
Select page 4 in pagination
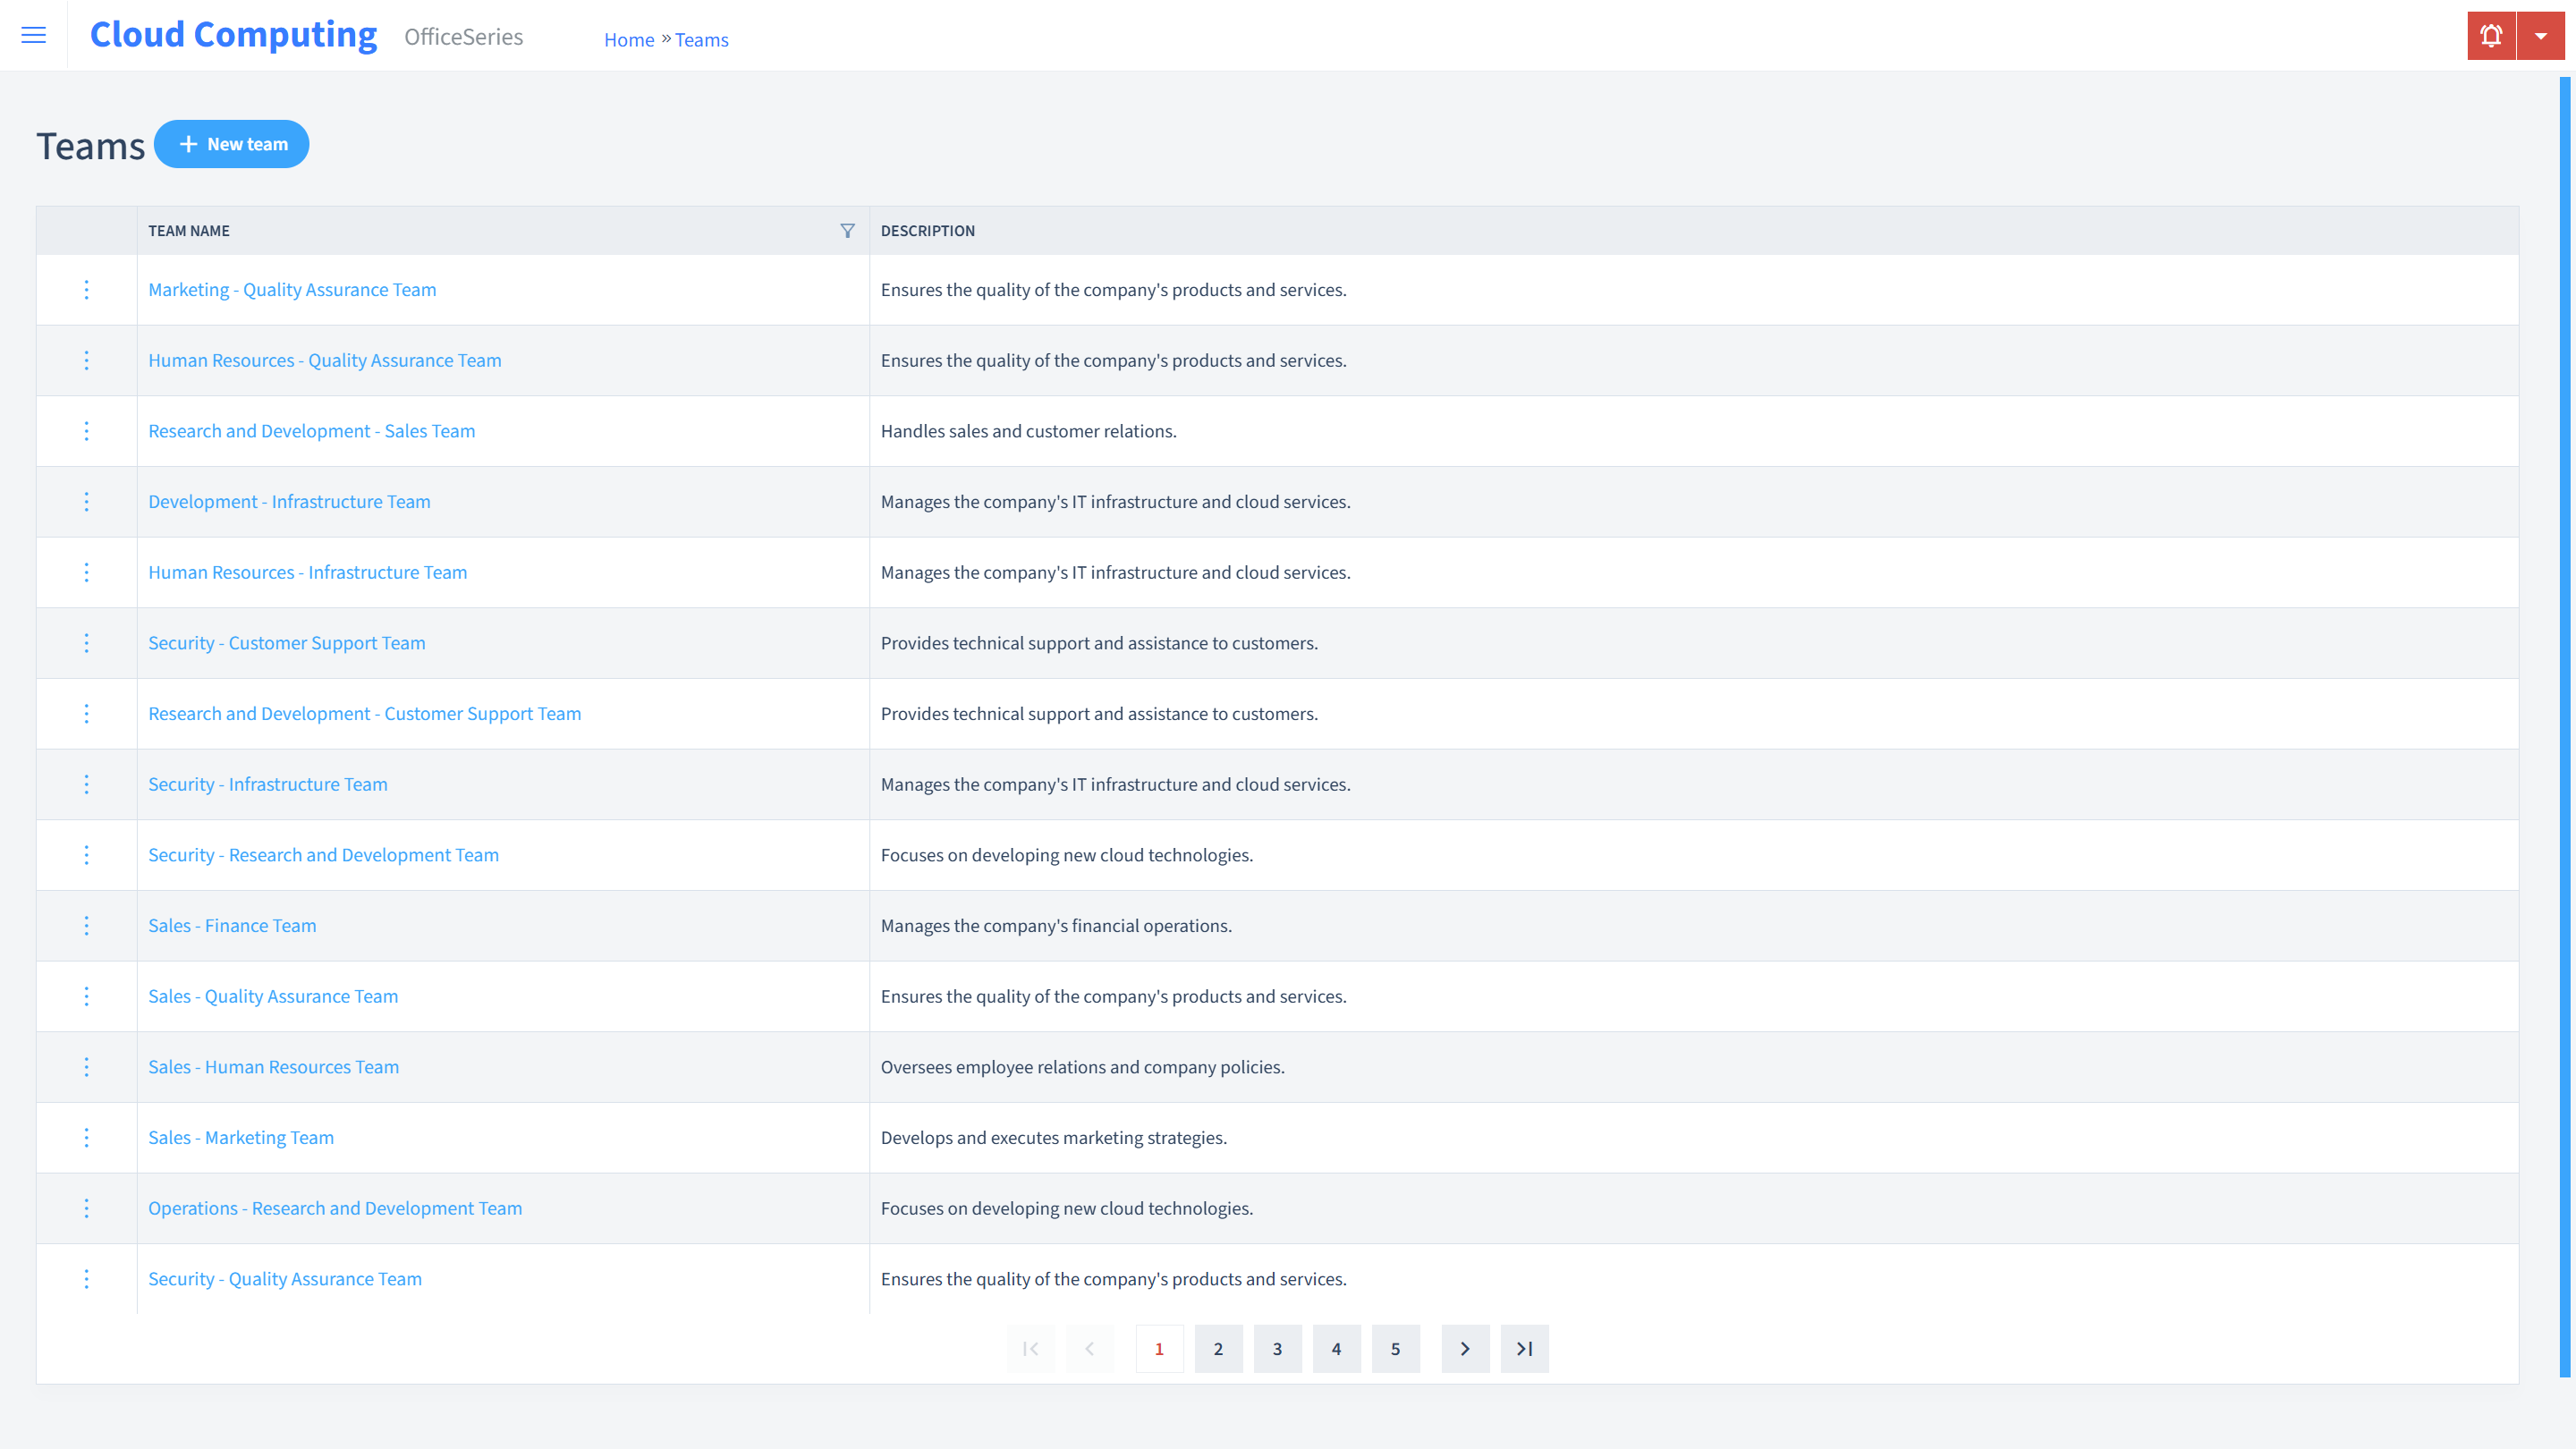(x=1335, y=1348)
